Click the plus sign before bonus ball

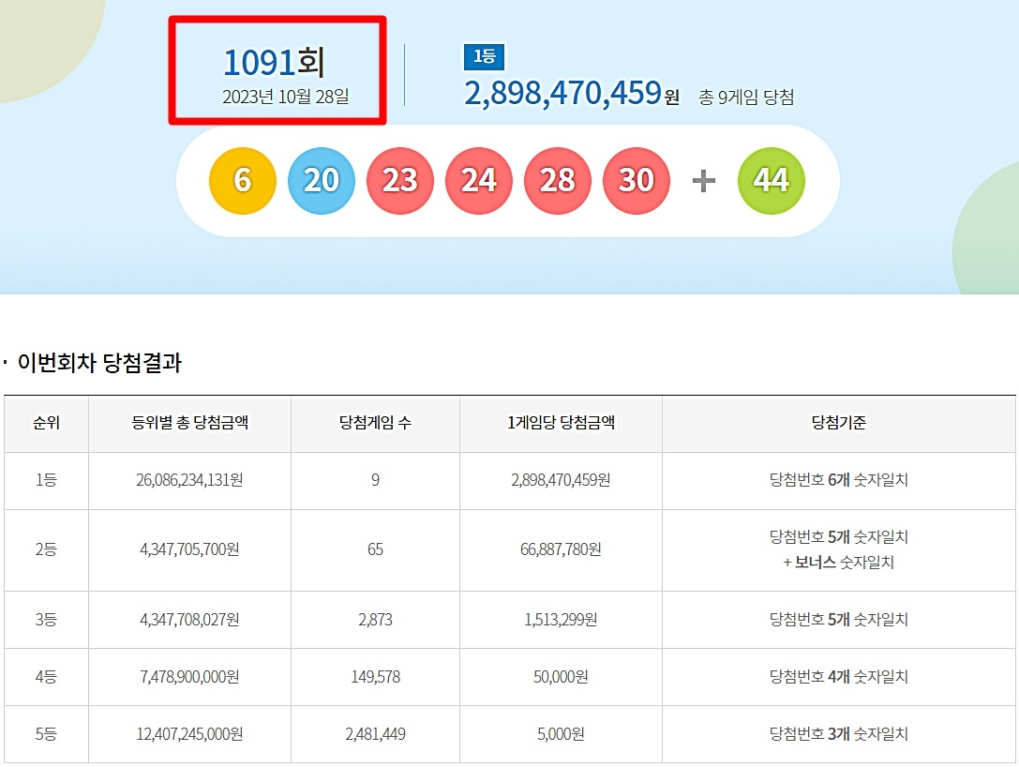tap(704, 181)
